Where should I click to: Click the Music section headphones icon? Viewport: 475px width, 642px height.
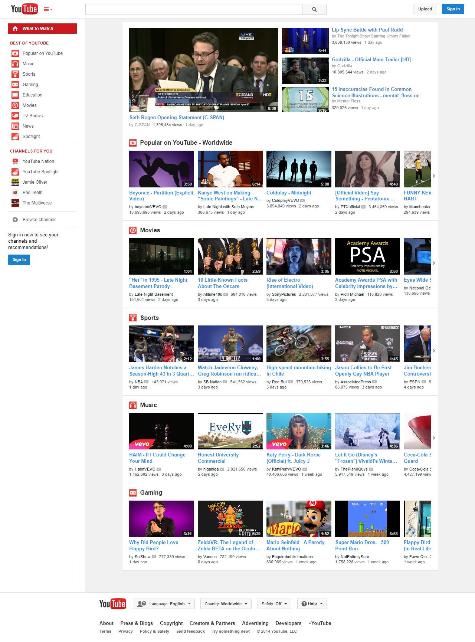tap(133, 405)
